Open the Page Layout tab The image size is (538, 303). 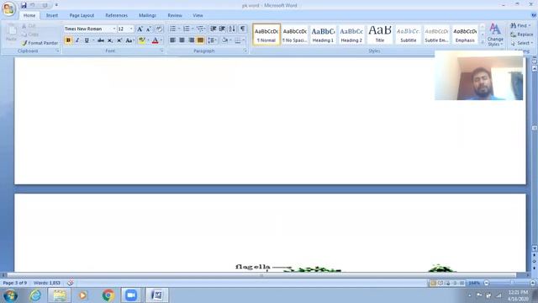coord(82,15)
